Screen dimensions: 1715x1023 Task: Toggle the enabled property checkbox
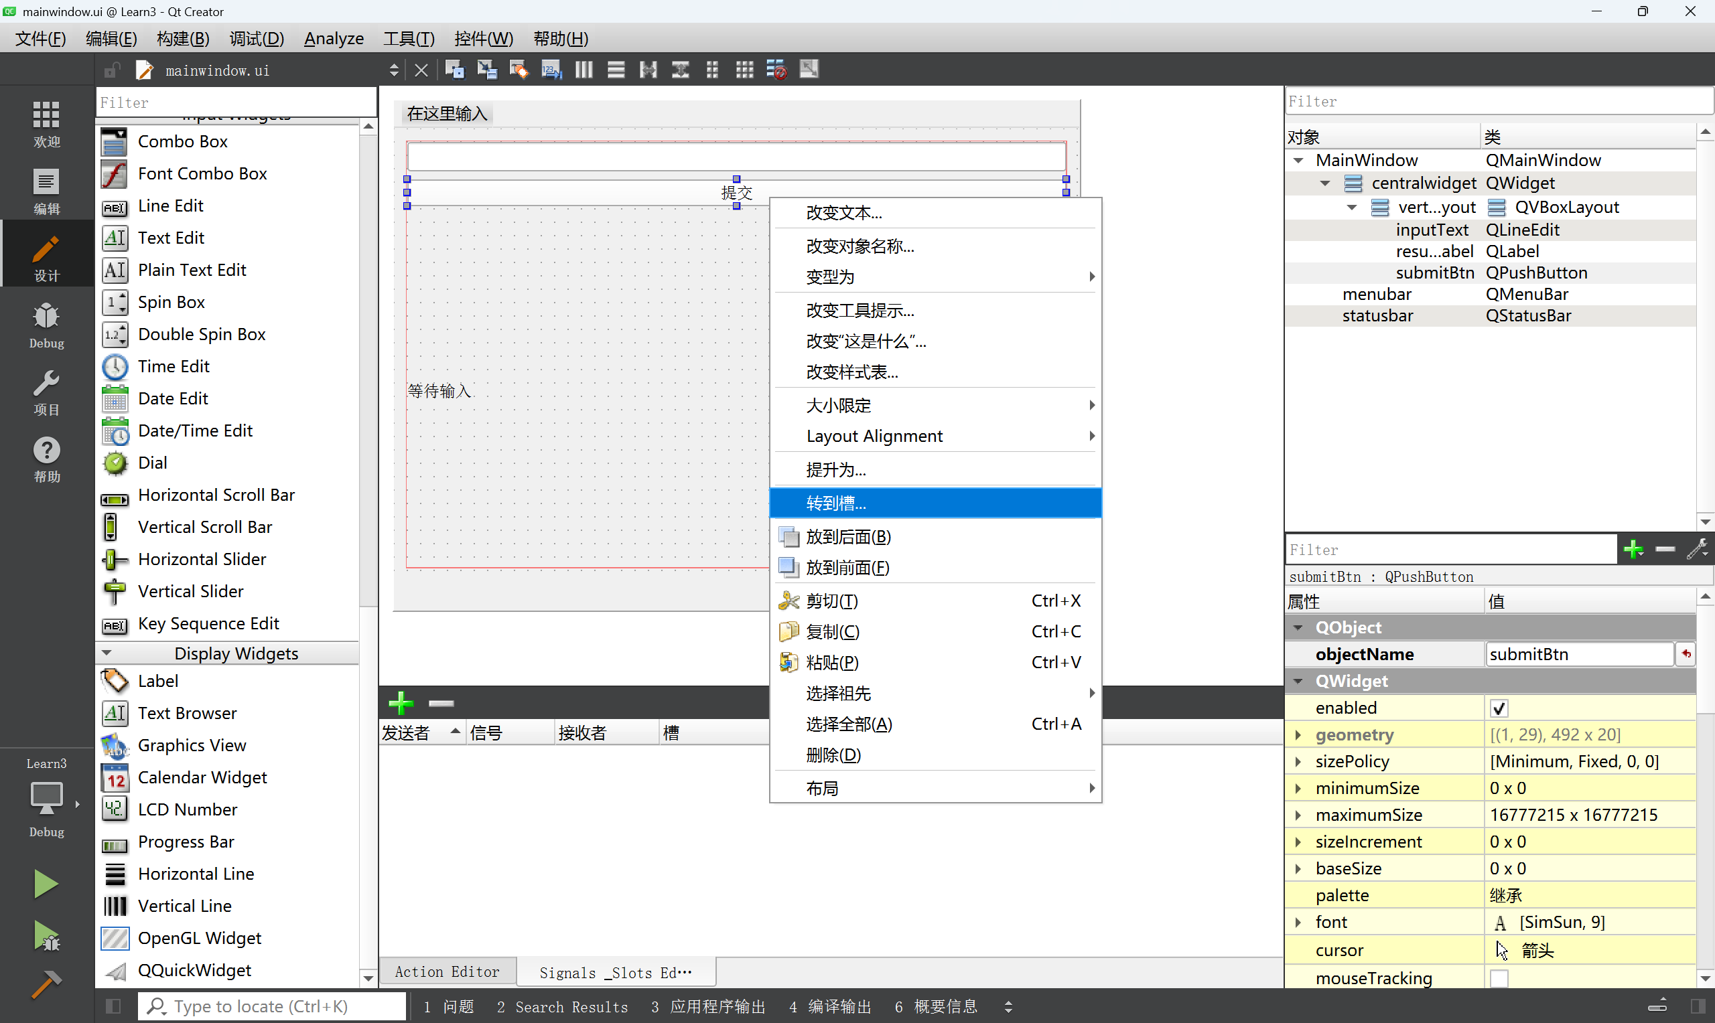point(1499,708)
